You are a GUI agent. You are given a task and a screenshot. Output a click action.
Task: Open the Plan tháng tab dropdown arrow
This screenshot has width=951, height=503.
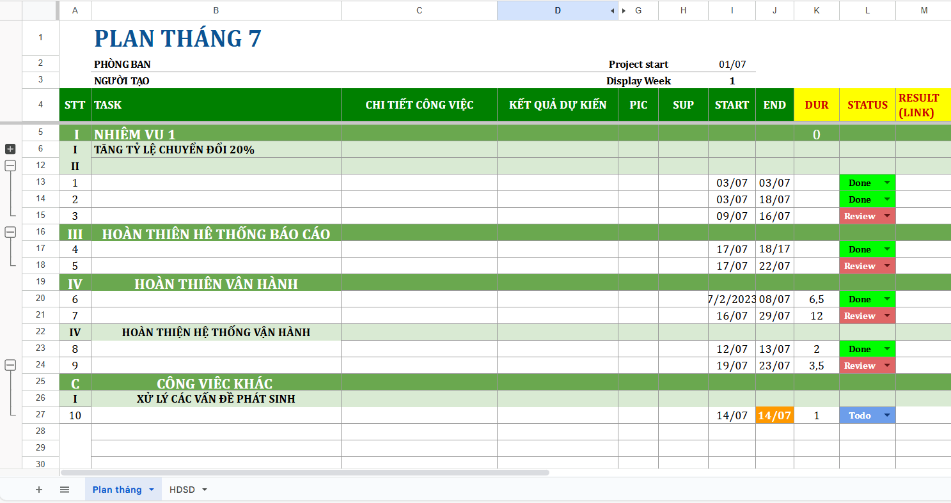point(152,490)
